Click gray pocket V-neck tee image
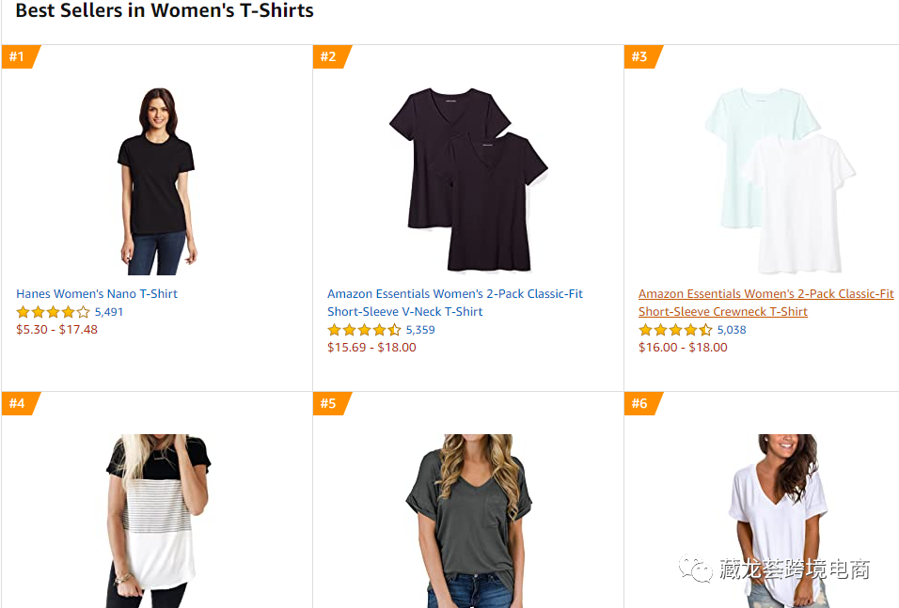Image resolution: width=899 pixels, height=608 pixels. [468, 520]
